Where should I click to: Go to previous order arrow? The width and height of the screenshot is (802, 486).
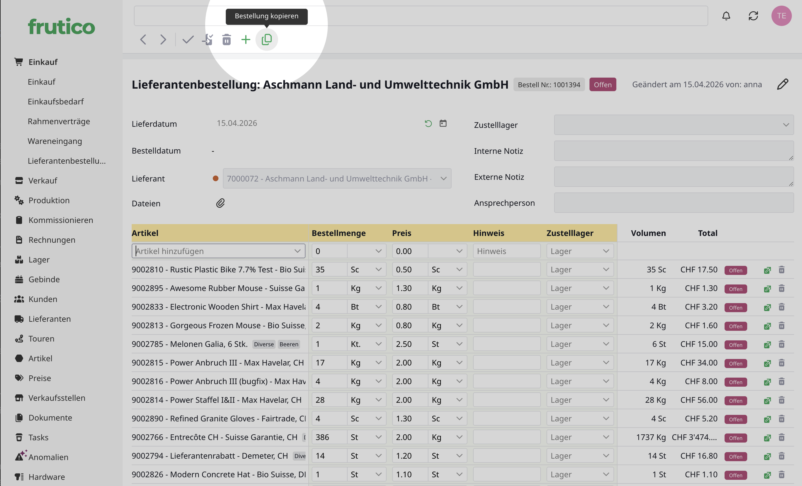143,40
